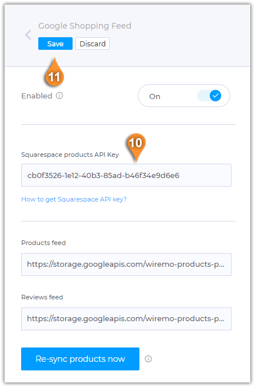This screenshot has height=387, width=256.
Task: Click the Products feed label
Action: tap(43, 243)
